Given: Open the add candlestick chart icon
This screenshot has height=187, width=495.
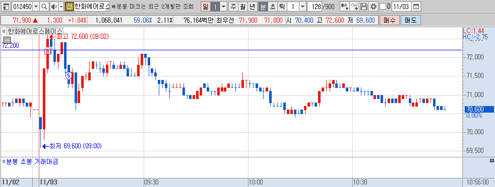Looking at the screenshot, I should 345,7.
